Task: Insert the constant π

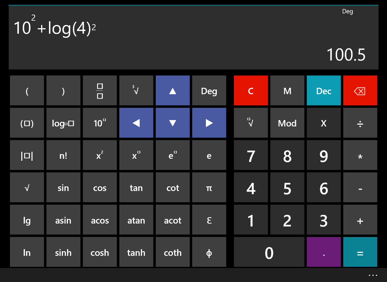Action: tap(209, 188)
